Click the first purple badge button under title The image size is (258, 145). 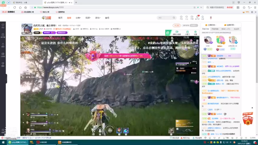tap(49, 33)
